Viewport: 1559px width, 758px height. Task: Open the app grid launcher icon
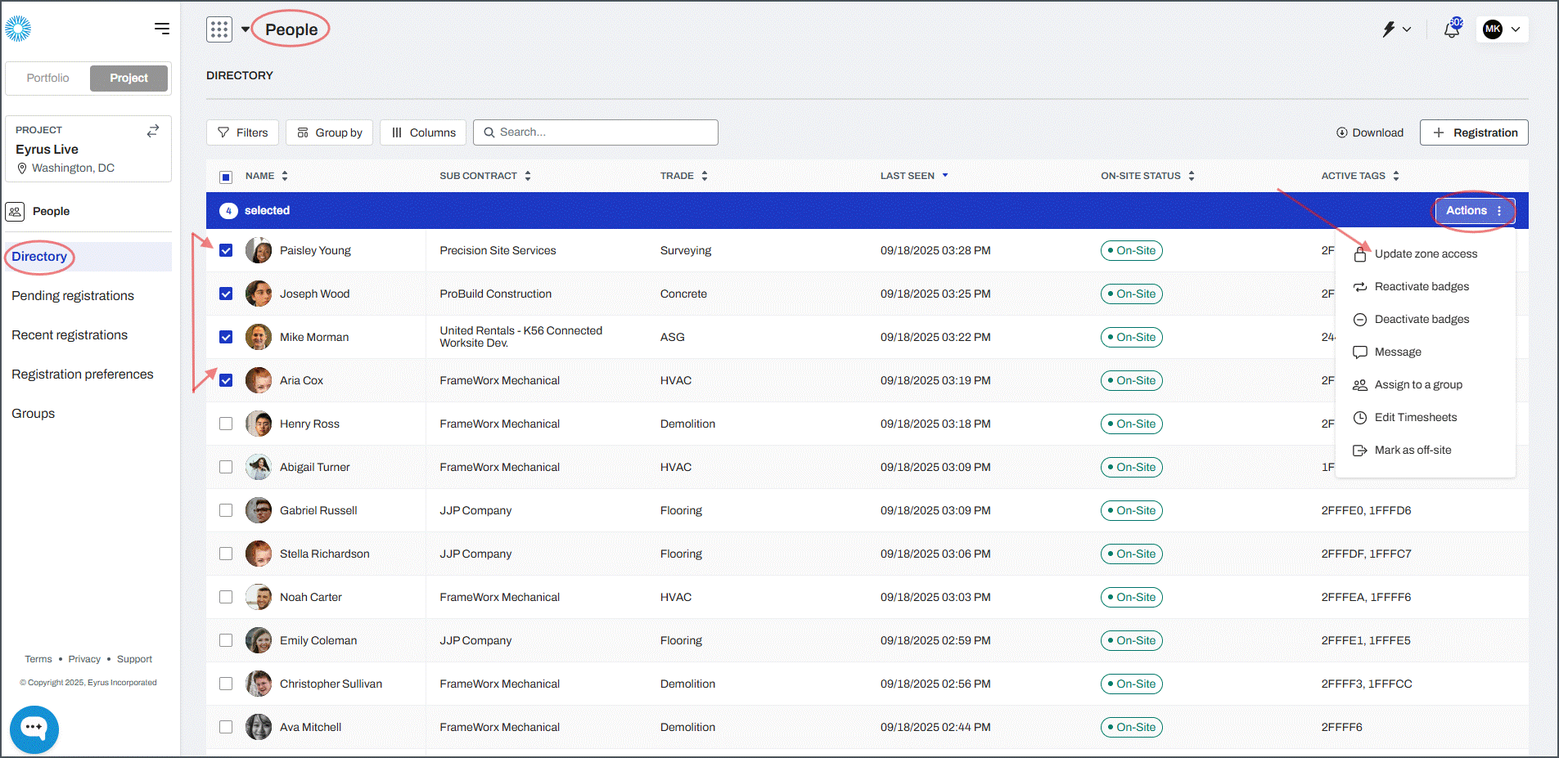(219, 29)
